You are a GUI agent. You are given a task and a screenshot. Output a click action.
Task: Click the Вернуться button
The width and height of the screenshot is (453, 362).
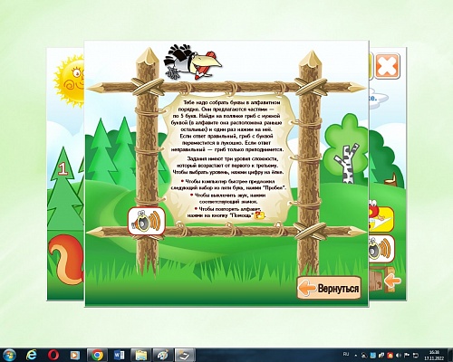[x=329, y=288]
